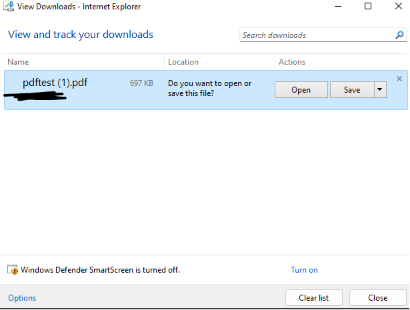
Task: Maximize the View Downloads window
Action: coord(368,6)
